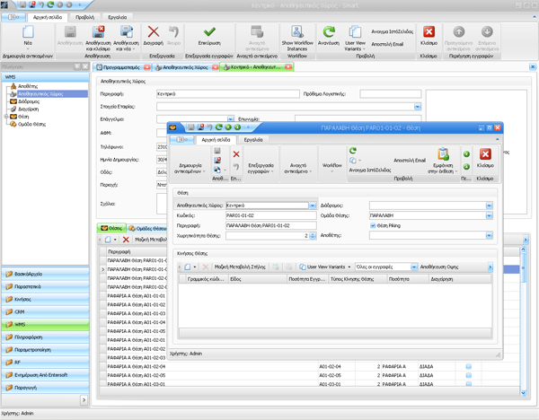Click the Νέο new record icon
This screenshot has width=539, height=420.
[x=27, y=33]
